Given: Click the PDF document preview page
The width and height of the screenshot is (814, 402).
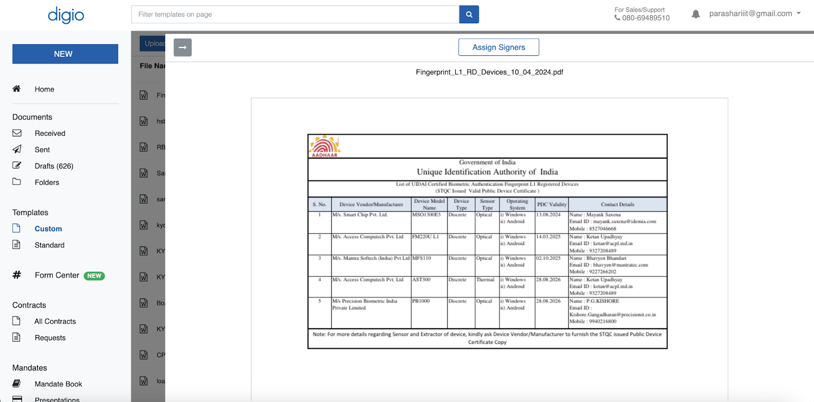Looking at the screenshot, I should [x=489, y=249].
